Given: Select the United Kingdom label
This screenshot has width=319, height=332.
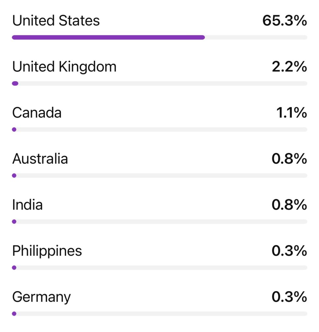Looking at the screenshot, I should coord(64,67).
